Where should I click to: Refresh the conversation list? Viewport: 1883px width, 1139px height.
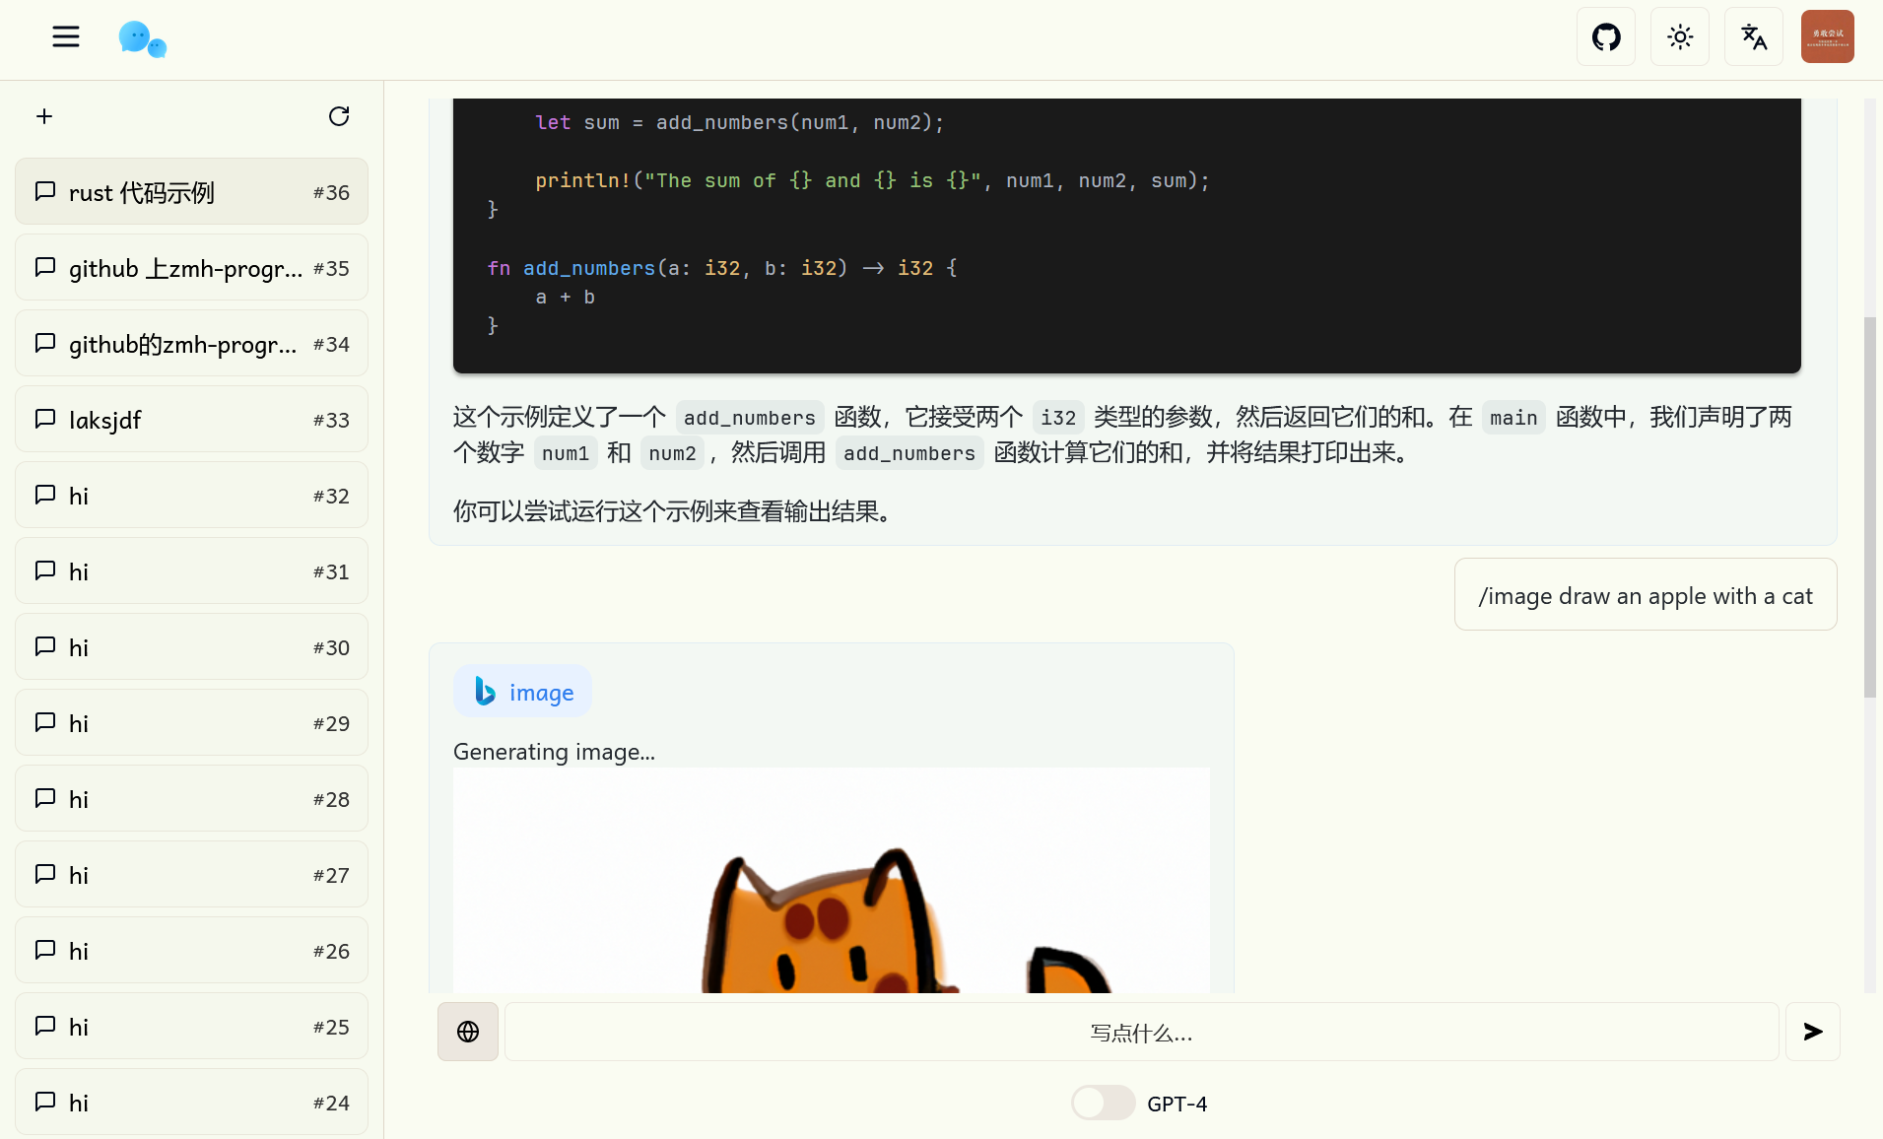coord(339,116)
